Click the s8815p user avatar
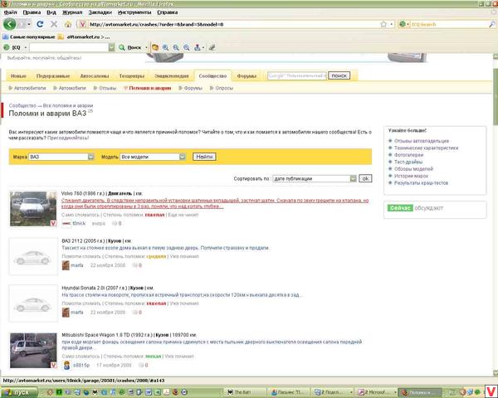The image size is (498, 398). 66,365
